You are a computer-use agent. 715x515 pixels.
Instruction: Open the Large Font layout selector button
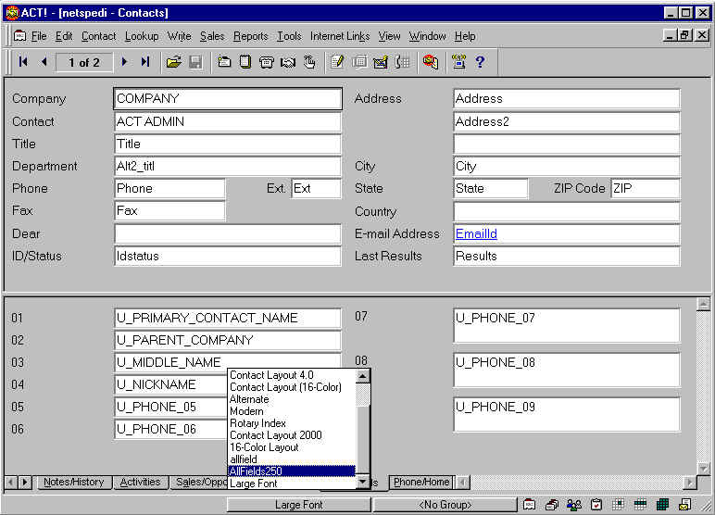pyautogui.click(x=298, y=505)
